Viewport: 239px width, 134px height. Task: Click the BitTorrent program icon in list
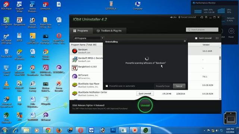75,77
